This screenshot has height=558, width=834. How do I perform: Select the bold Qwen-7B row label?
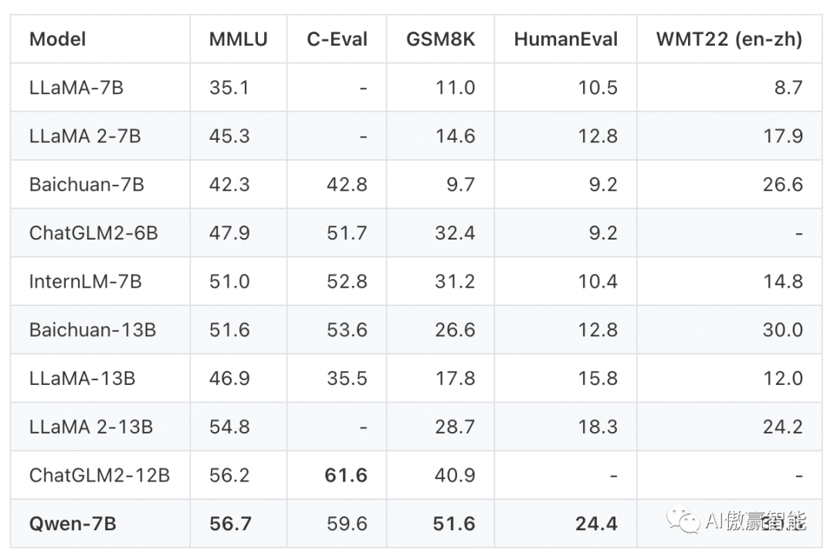[x=73, y=524]
